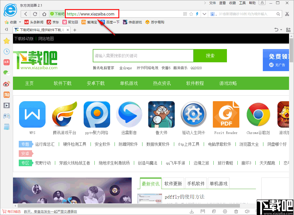Open Toutiao (头条) from the sidebar
294x215 pixels.
click(7, 62)
